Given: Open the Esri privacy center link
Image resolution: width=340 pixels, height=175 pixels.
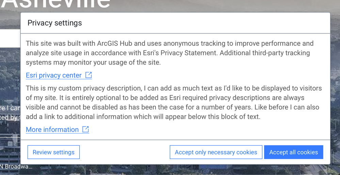Looking at the screenshot, I should (x=54, y=75).
